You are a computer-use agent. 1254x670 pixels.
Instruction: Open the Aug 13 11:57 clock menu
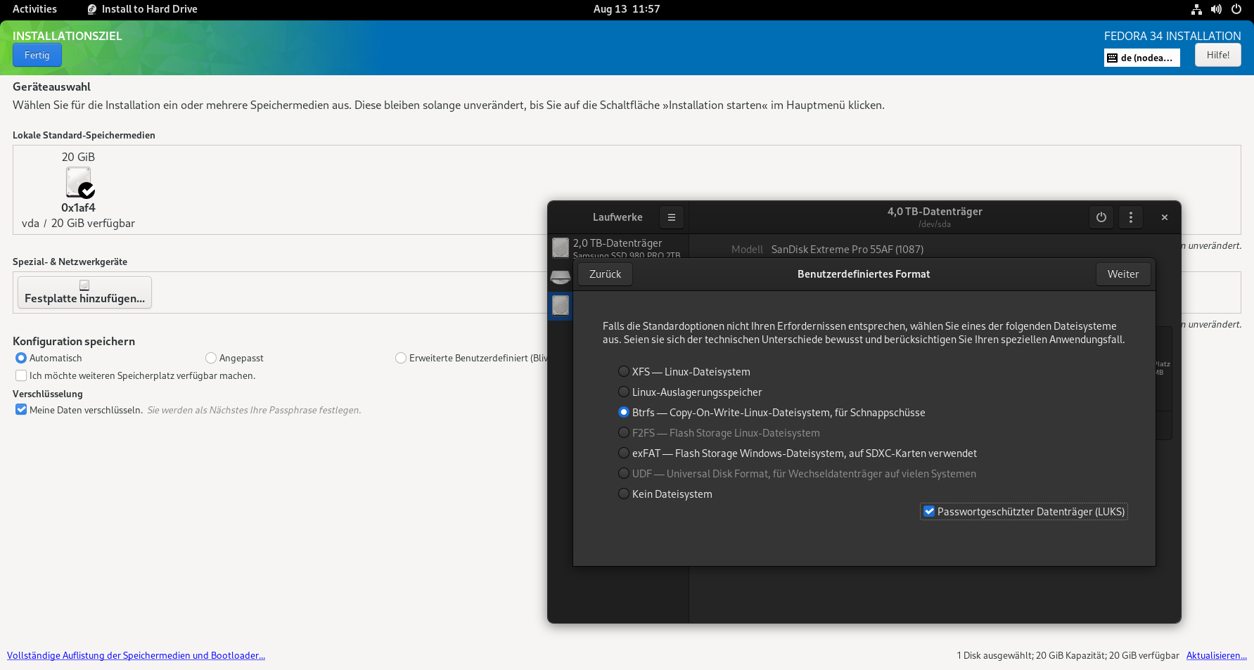click(627, 9)
